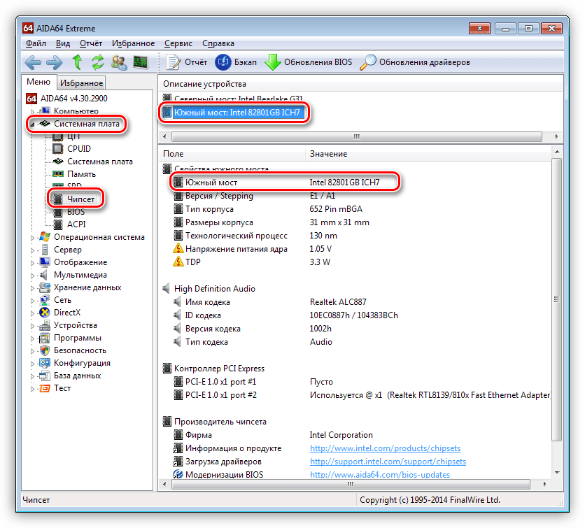Select CPUID under Системная плата
The height and width of the screenshot is (528, 585).
point(79,149)
